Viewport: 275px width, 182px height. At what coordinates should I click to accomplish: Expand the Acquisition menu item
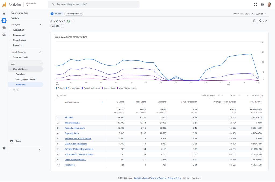coord(10,30)
